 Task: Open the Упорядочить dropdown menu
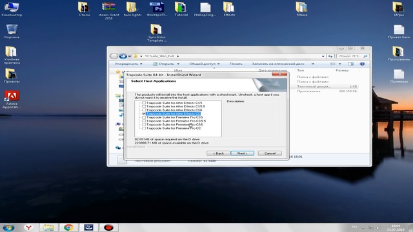pyautogui.click(x=128, y=64)
